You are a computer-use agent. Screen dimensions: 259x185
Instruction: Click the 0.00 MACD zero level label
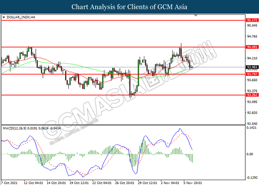pyautogui.click(x=250, y=153)
